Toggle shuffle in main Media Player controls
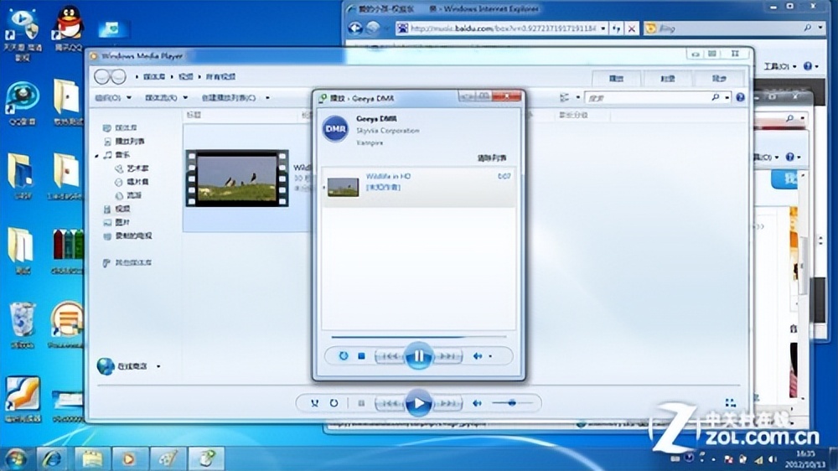This screenshot has width=838, height=471. (314, 403)
